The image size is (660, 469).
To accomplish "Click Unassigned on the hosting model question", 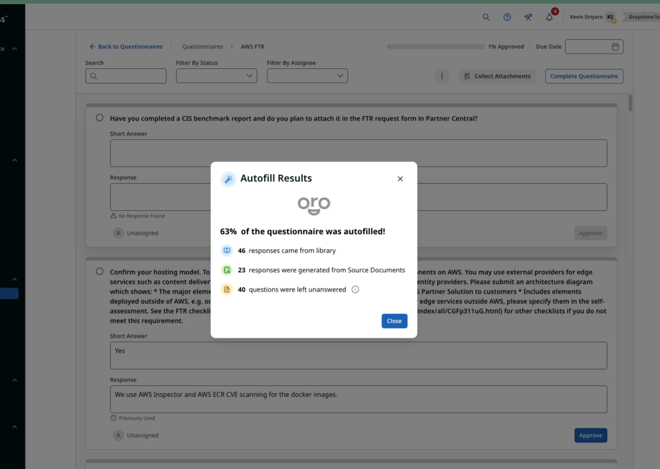I will click(x=135, y=435).
